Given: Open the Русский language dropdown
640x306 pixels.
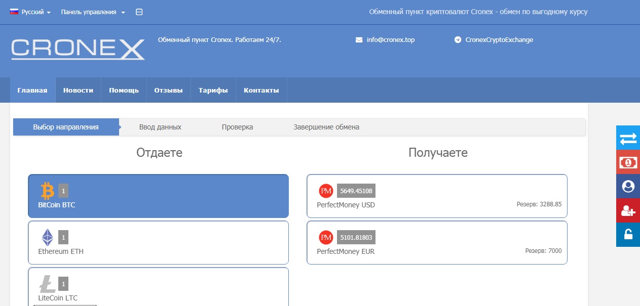Looking at the screenshot, I should 31,12.
